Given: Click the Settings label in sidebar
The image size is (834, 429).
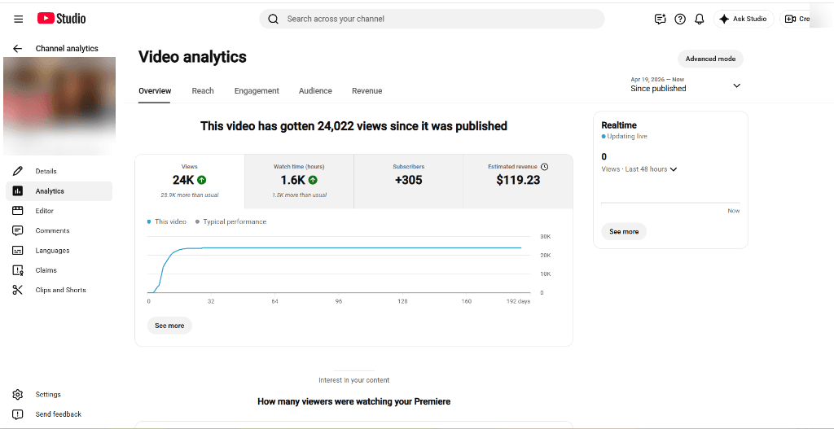Looking at the screenshot, I should click(x=48, y=395).
